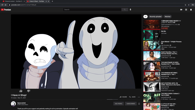
Task: Click the subscriber count under SpaceJacket
Action: pos(23,105)
